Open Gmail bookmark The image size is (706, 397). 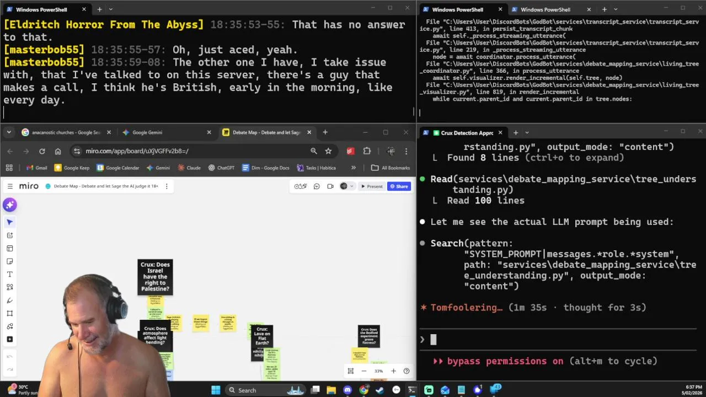coord(36,168)
